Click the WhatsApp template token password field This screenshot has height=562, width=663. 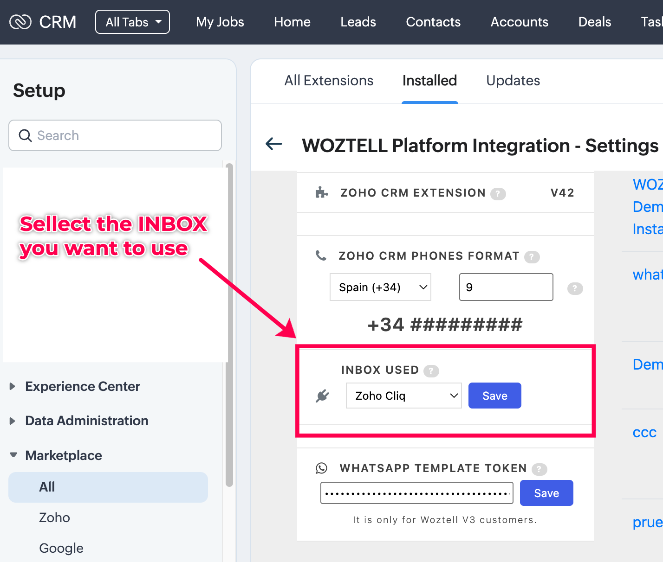[417, 493]
